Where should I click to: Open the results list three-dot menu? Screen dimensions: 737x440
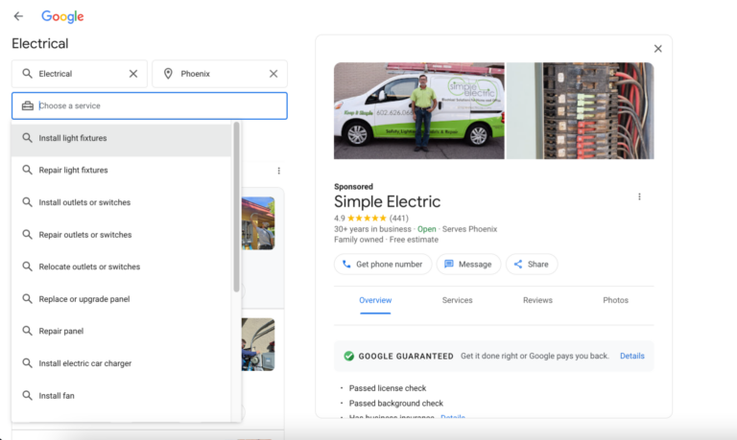(x=278, y=171)
